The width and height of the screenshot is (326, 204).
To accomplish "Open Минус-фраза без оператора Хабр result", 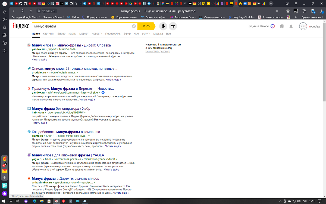I will click(x=61, y=109).
